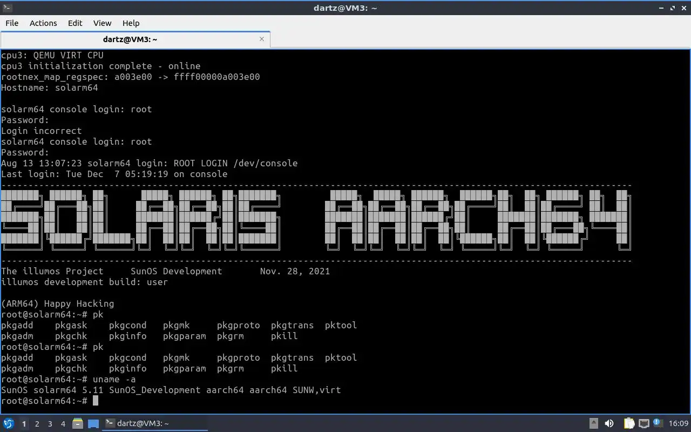Open the View menu
This screenshot has height=432, width=691.
tap(102, 23)
